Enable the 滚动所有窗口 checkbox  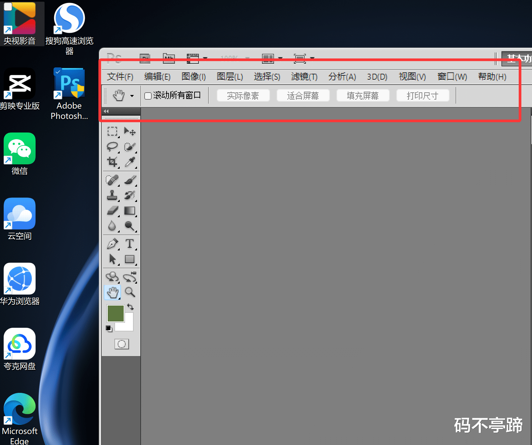(x=148, y=96)
